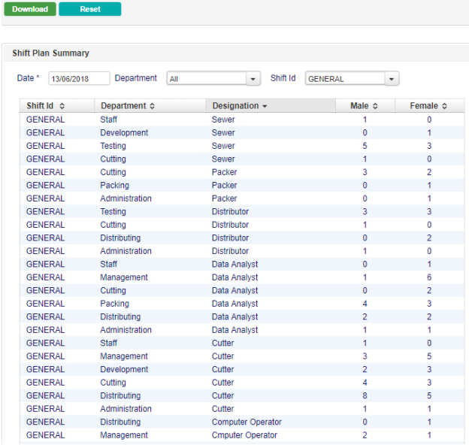Sort by Department column sort icon
Viewport: 469px width, 445px height.
(x=153, y=106)
